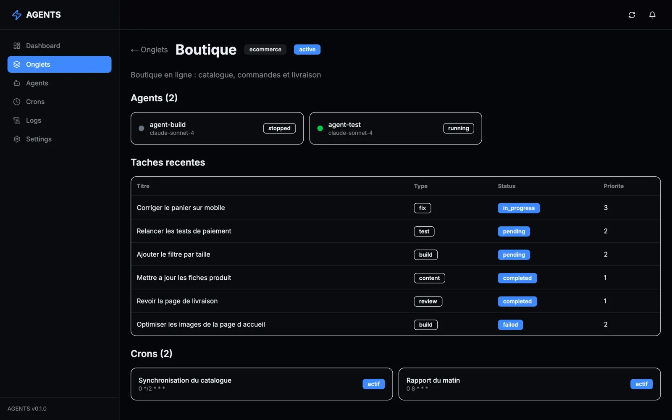Click the Crons clock icon
The image size is (672, 420).
coord(17,102)
